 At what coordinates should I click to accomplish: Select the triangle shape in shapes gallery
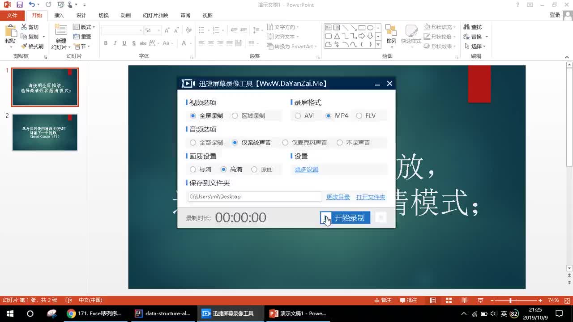click(337, 36)
